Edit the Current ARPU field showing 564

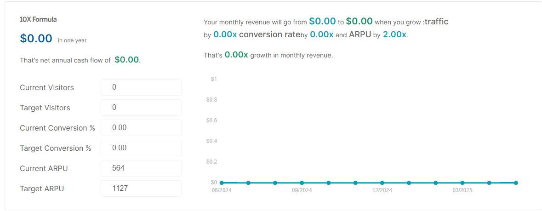tap(141, 168)
